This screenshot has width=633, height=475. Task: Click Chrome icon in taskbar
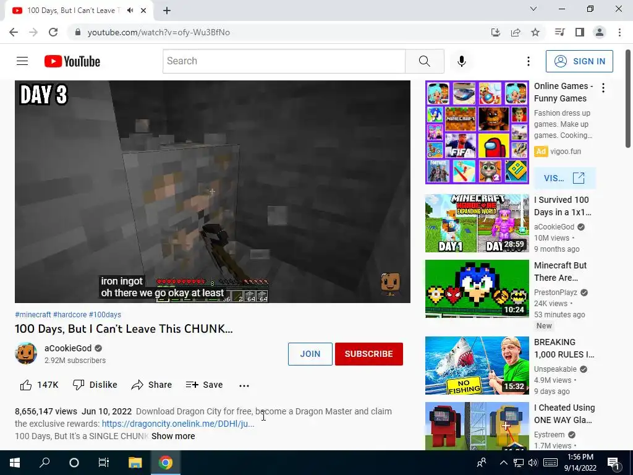(x=166, y=463)
